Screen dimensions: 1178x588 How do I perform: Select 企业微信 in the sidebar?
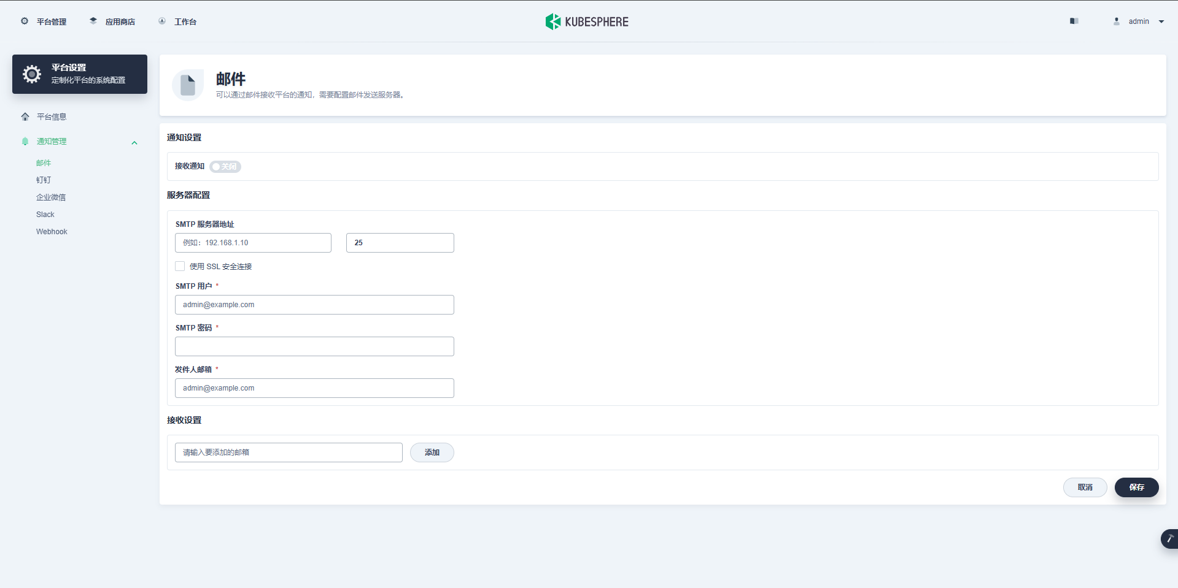tap(51, 197)
